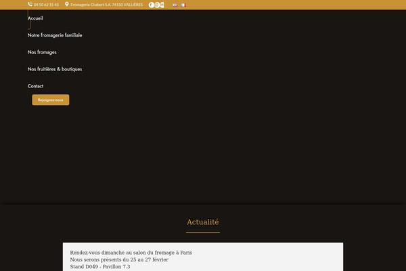Open Notre fromagerie familiale menu item
This screenshot has width=406, height=271.
55,35
